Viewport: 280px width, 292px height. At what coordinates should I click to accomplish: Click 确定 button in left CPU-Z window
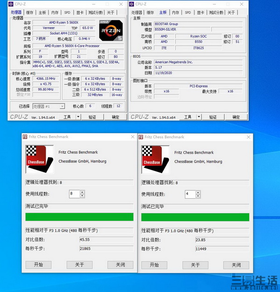click(x=116, y=117)
